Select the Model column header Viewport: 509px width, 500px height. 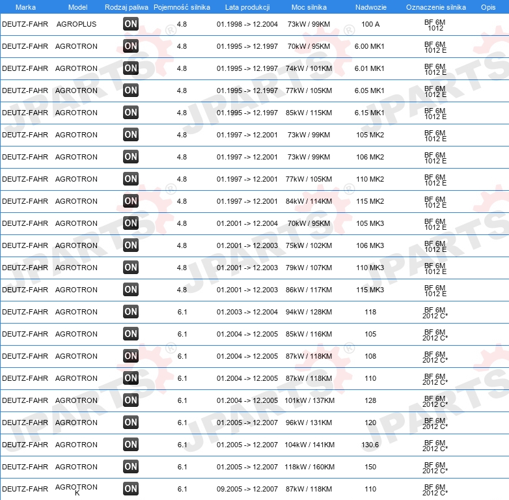pos(77,7)
